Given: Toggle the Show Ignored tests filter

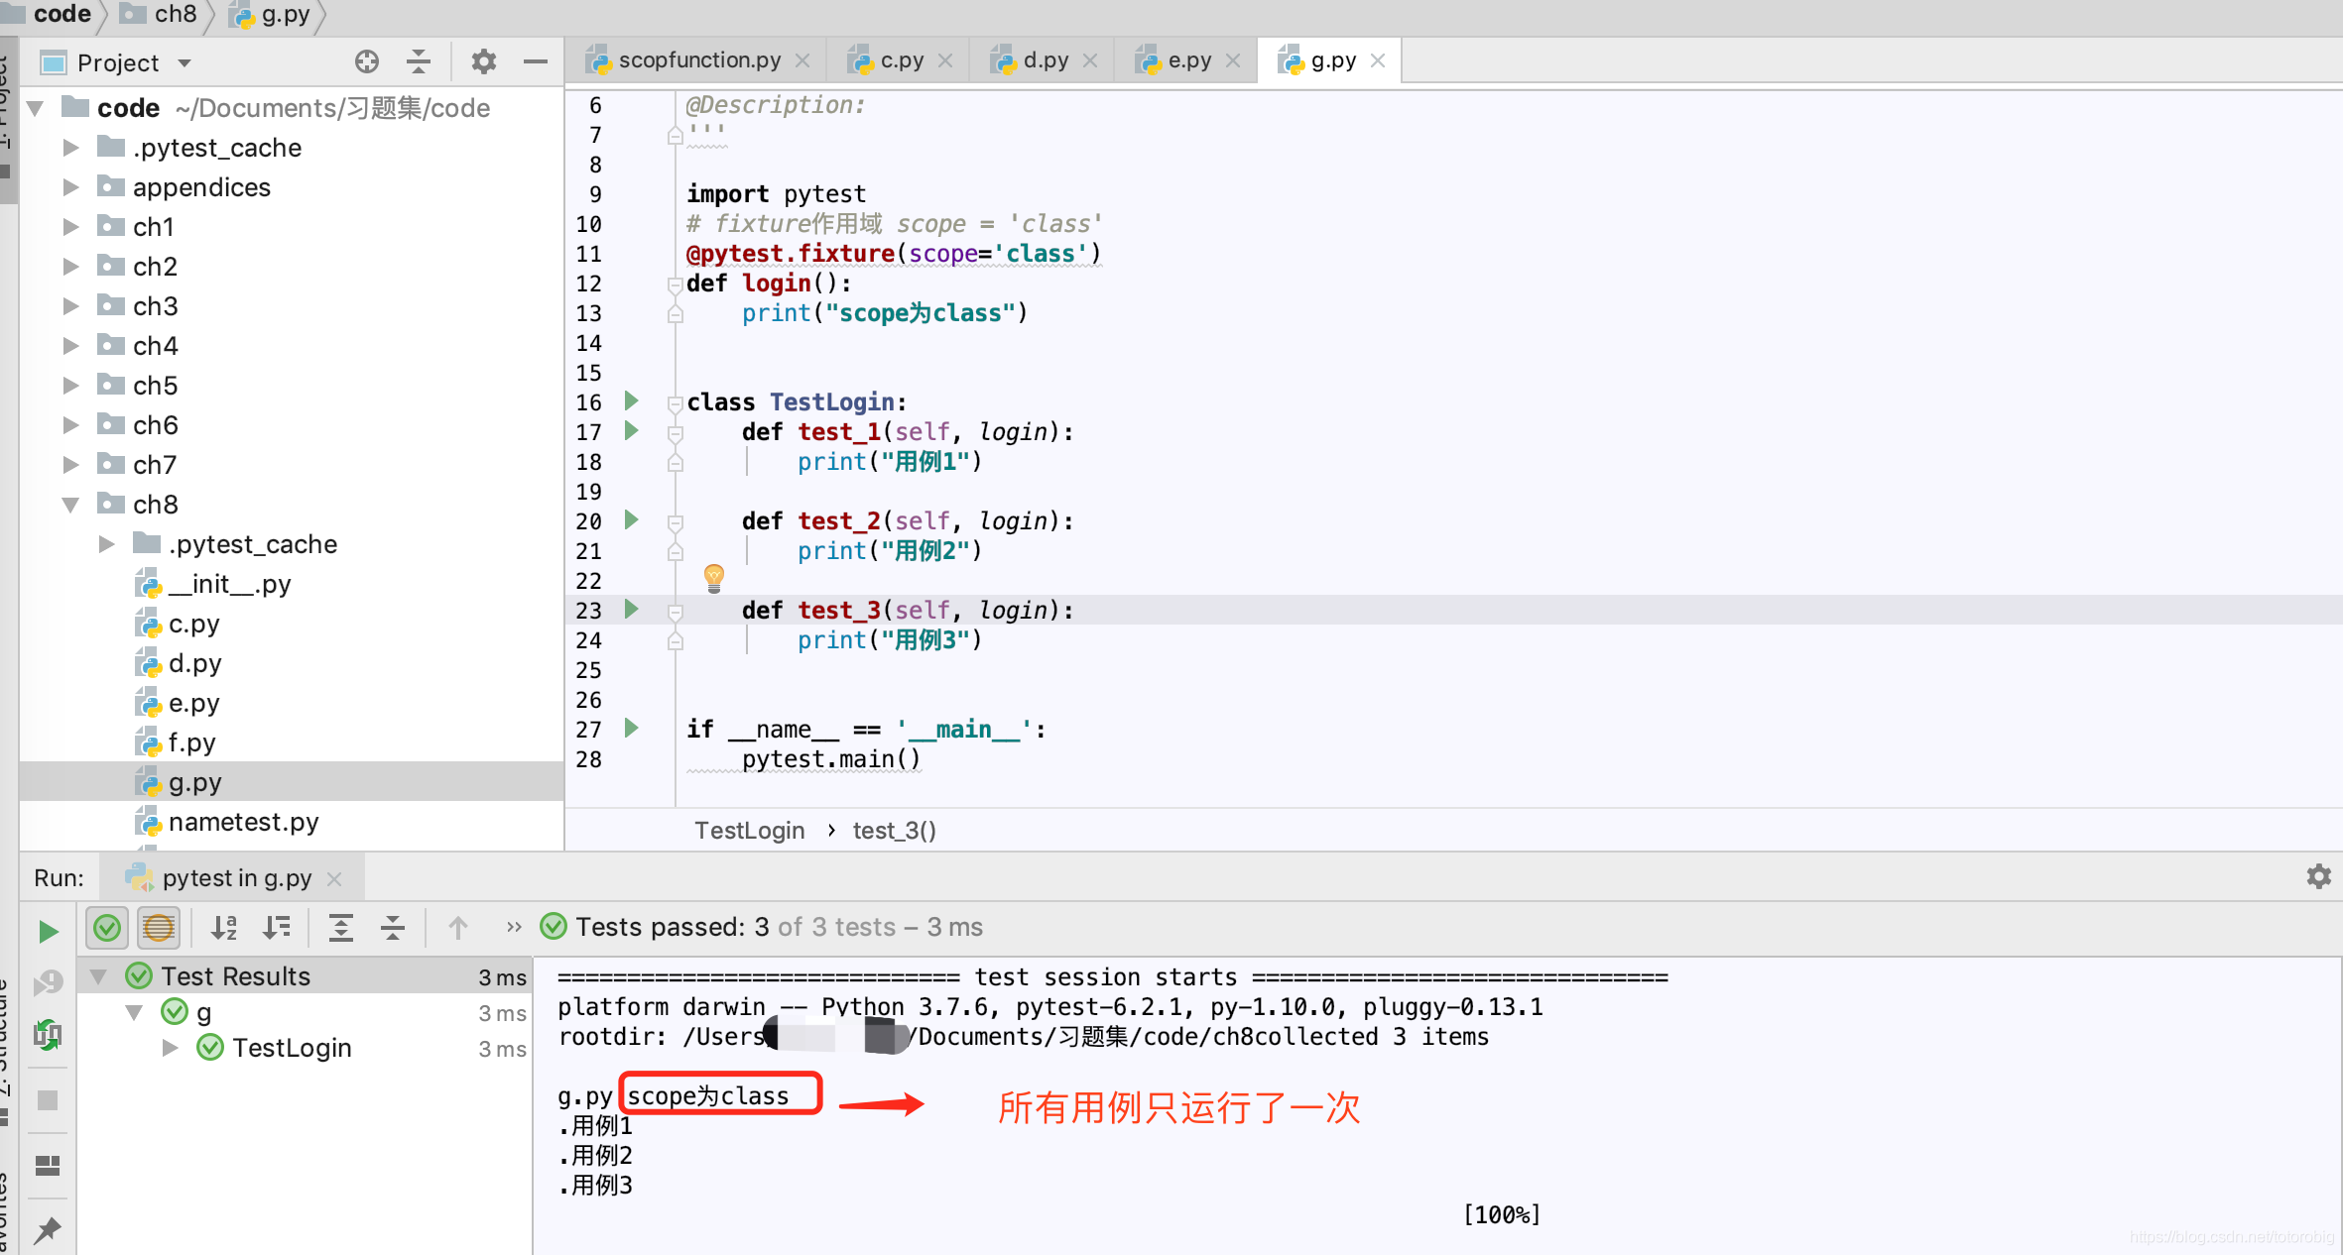Looking at the screenshot, I should point(158,927).
